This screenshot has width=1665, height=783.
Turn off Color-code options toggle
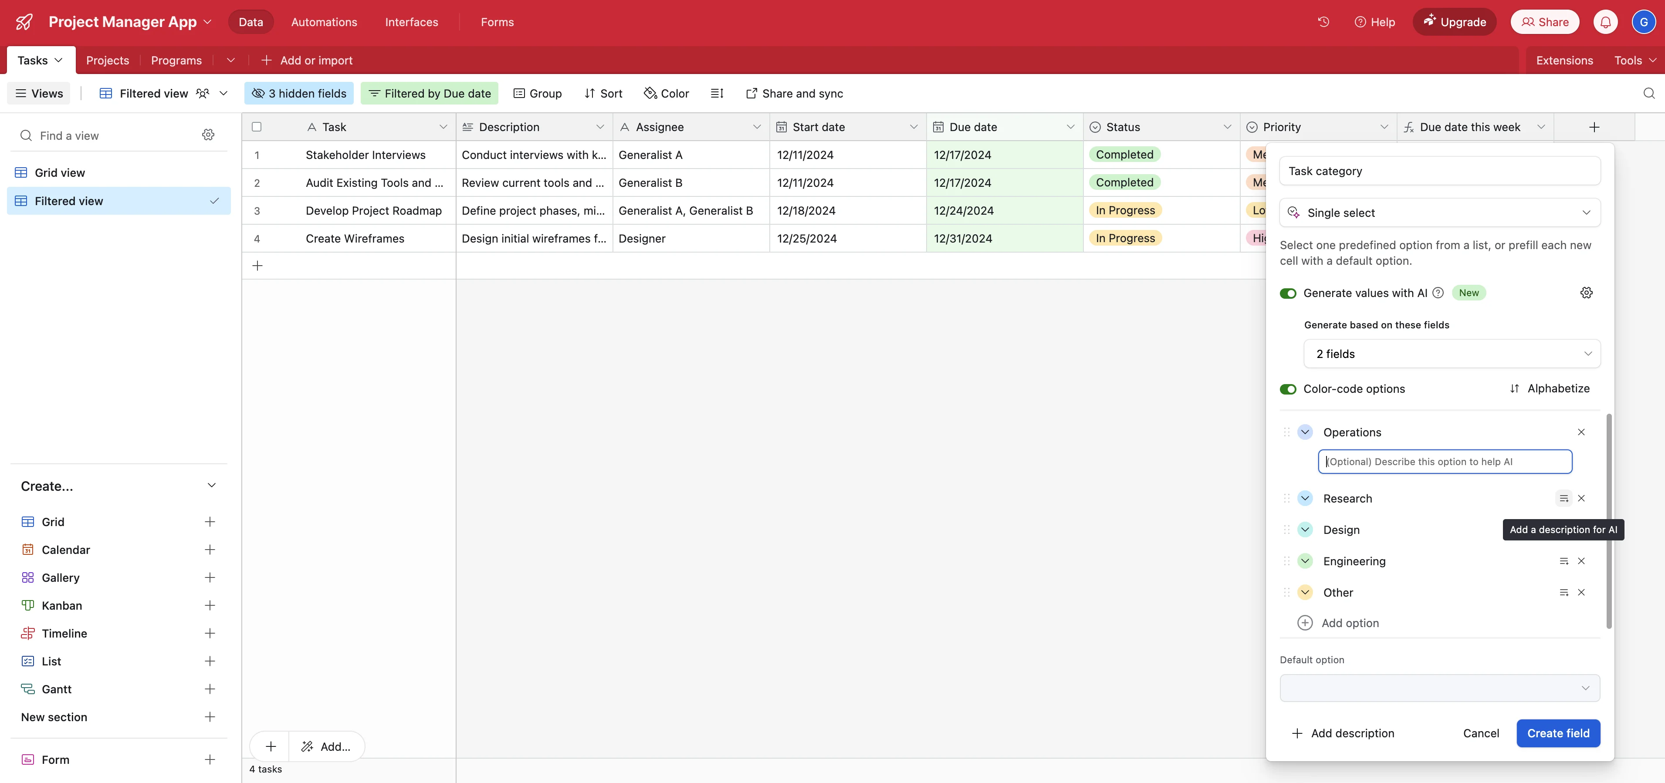[x=1288, y=389]
